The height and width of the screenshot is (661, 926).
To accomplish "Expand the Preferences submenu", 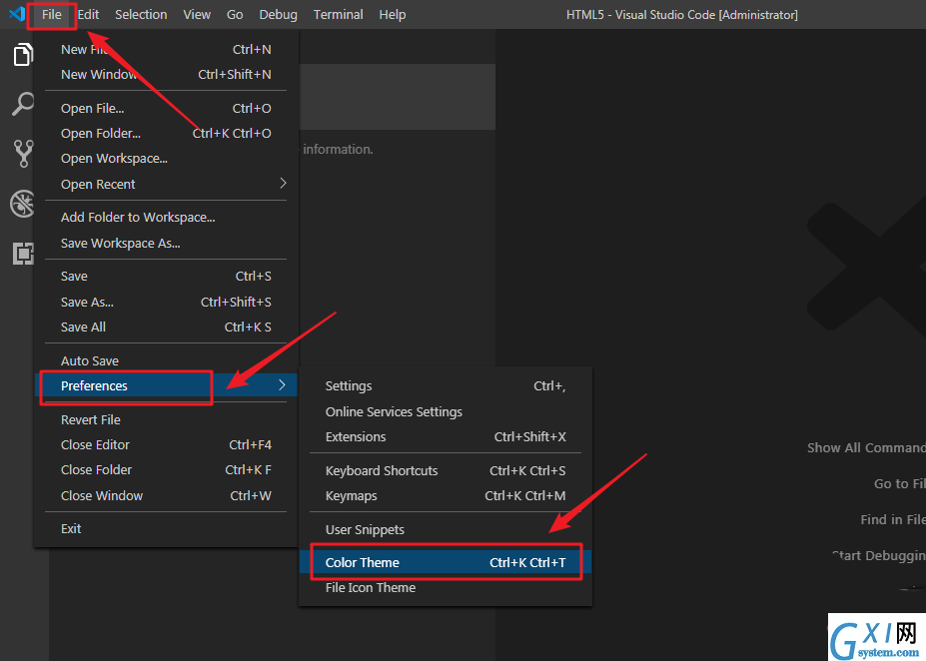I will click(x=166, y=386).
